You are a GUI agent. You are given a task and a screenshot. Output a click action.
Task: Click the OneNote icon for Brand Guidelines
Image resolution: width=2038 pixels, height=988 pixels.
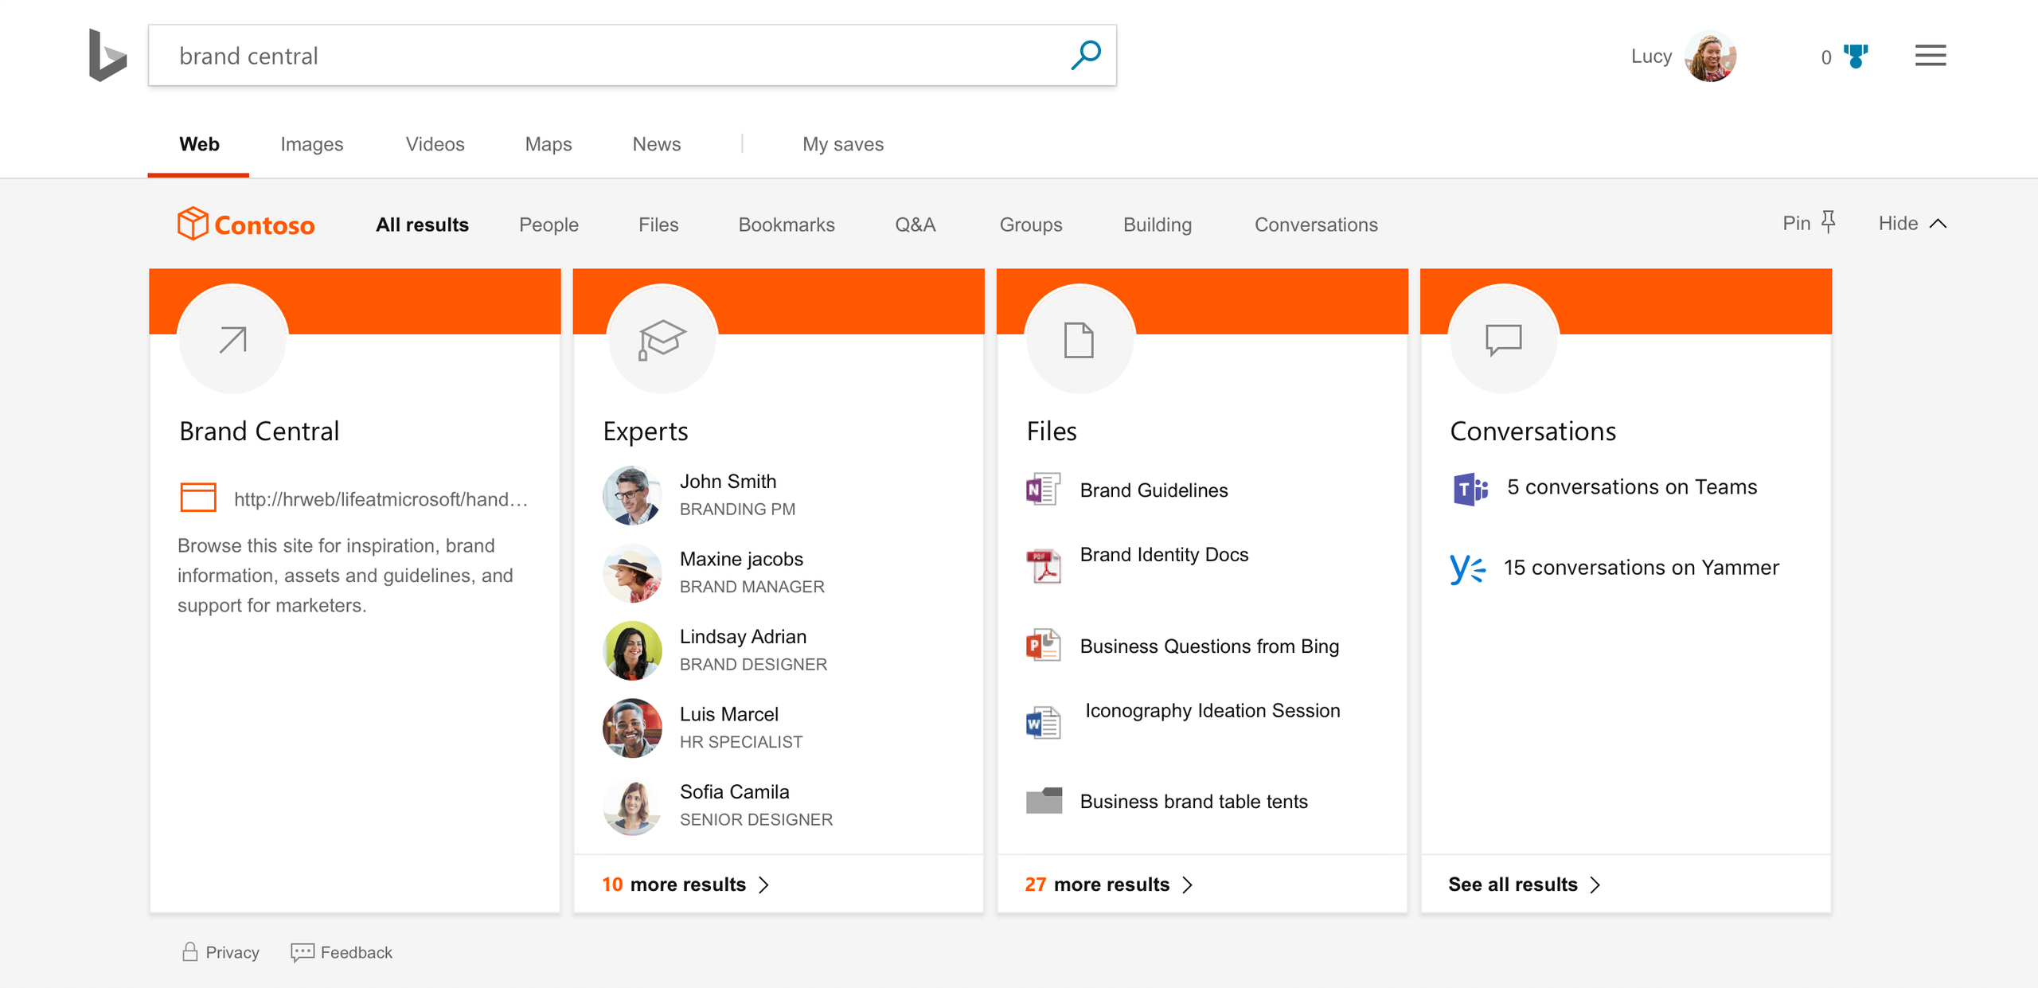click(1043, 490)
